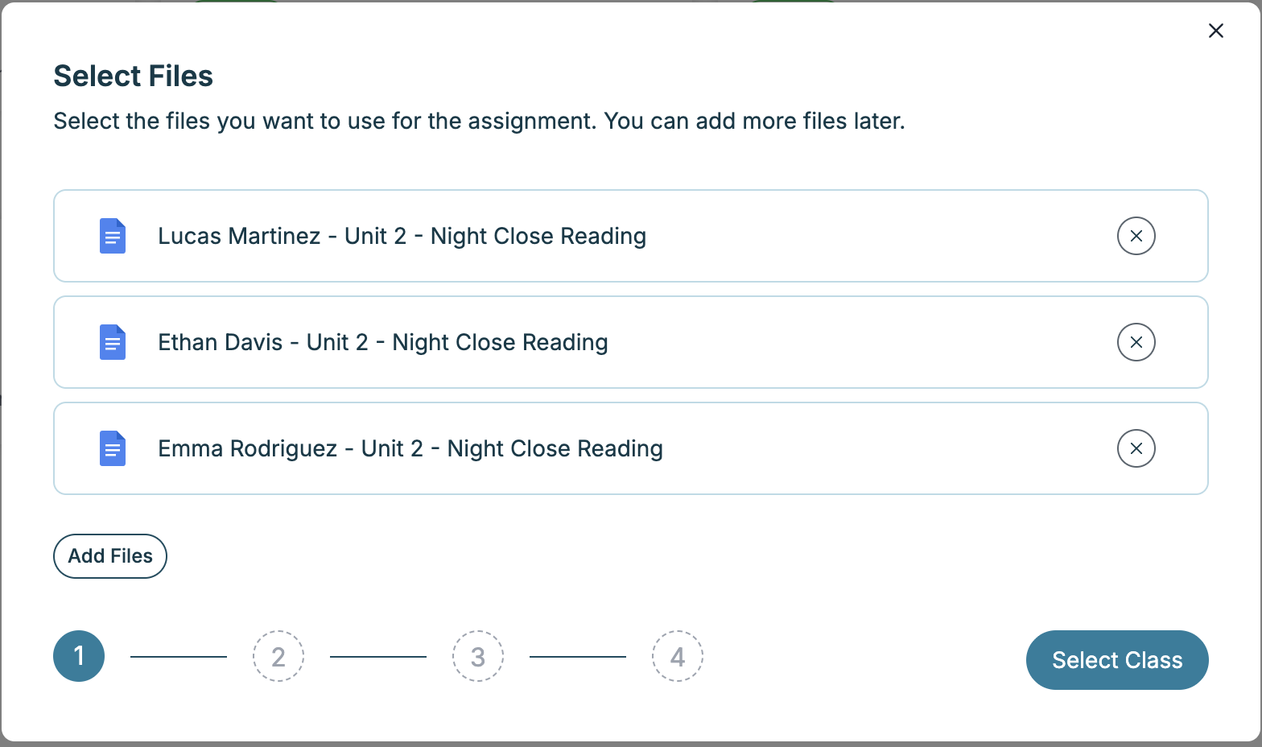
Task: Select the Ethan Davis file name text
Action: click(382, 342)
